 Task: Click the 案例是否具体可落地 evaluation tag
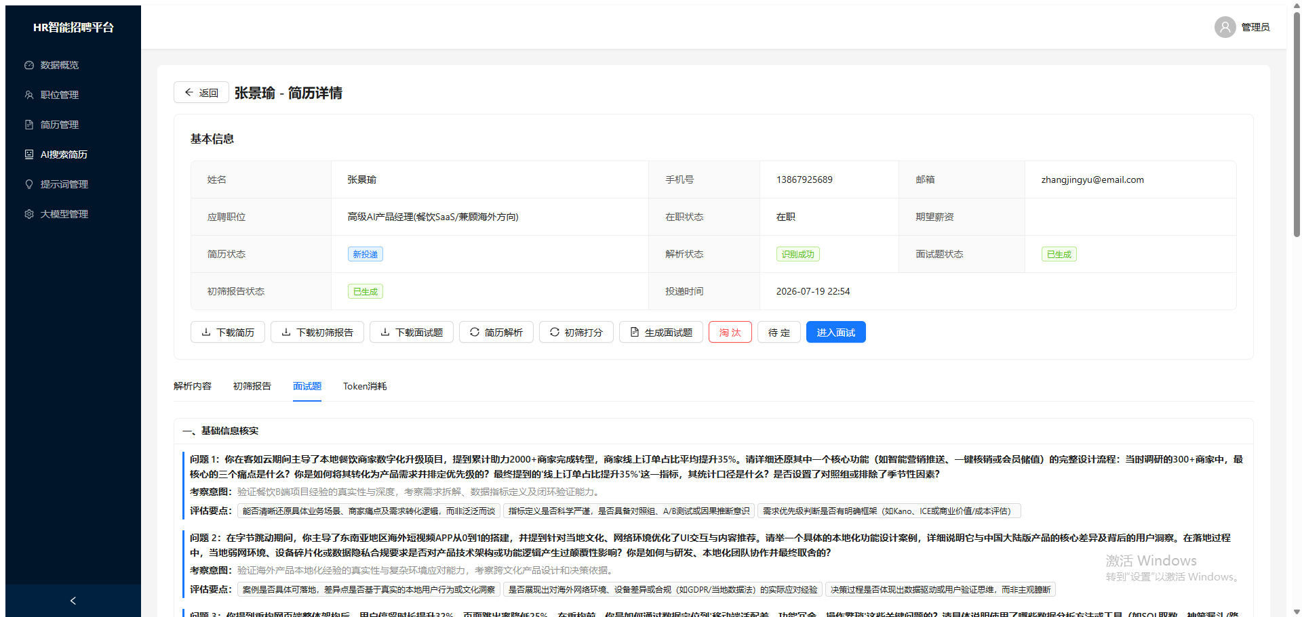click(369, 590)
